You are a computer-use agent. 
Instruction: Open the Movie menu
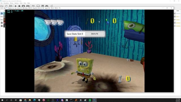pos(12,3)
